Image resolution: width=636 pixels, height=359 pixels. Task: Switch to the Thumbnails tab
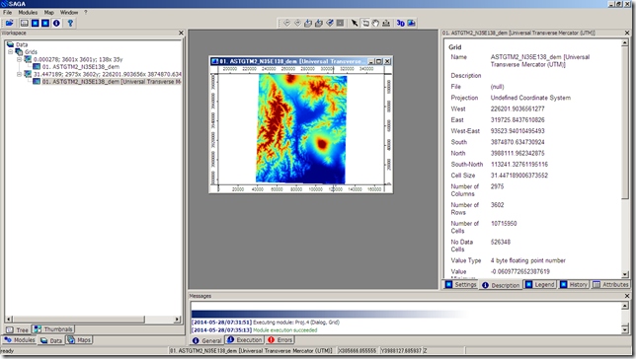(53, 329)
